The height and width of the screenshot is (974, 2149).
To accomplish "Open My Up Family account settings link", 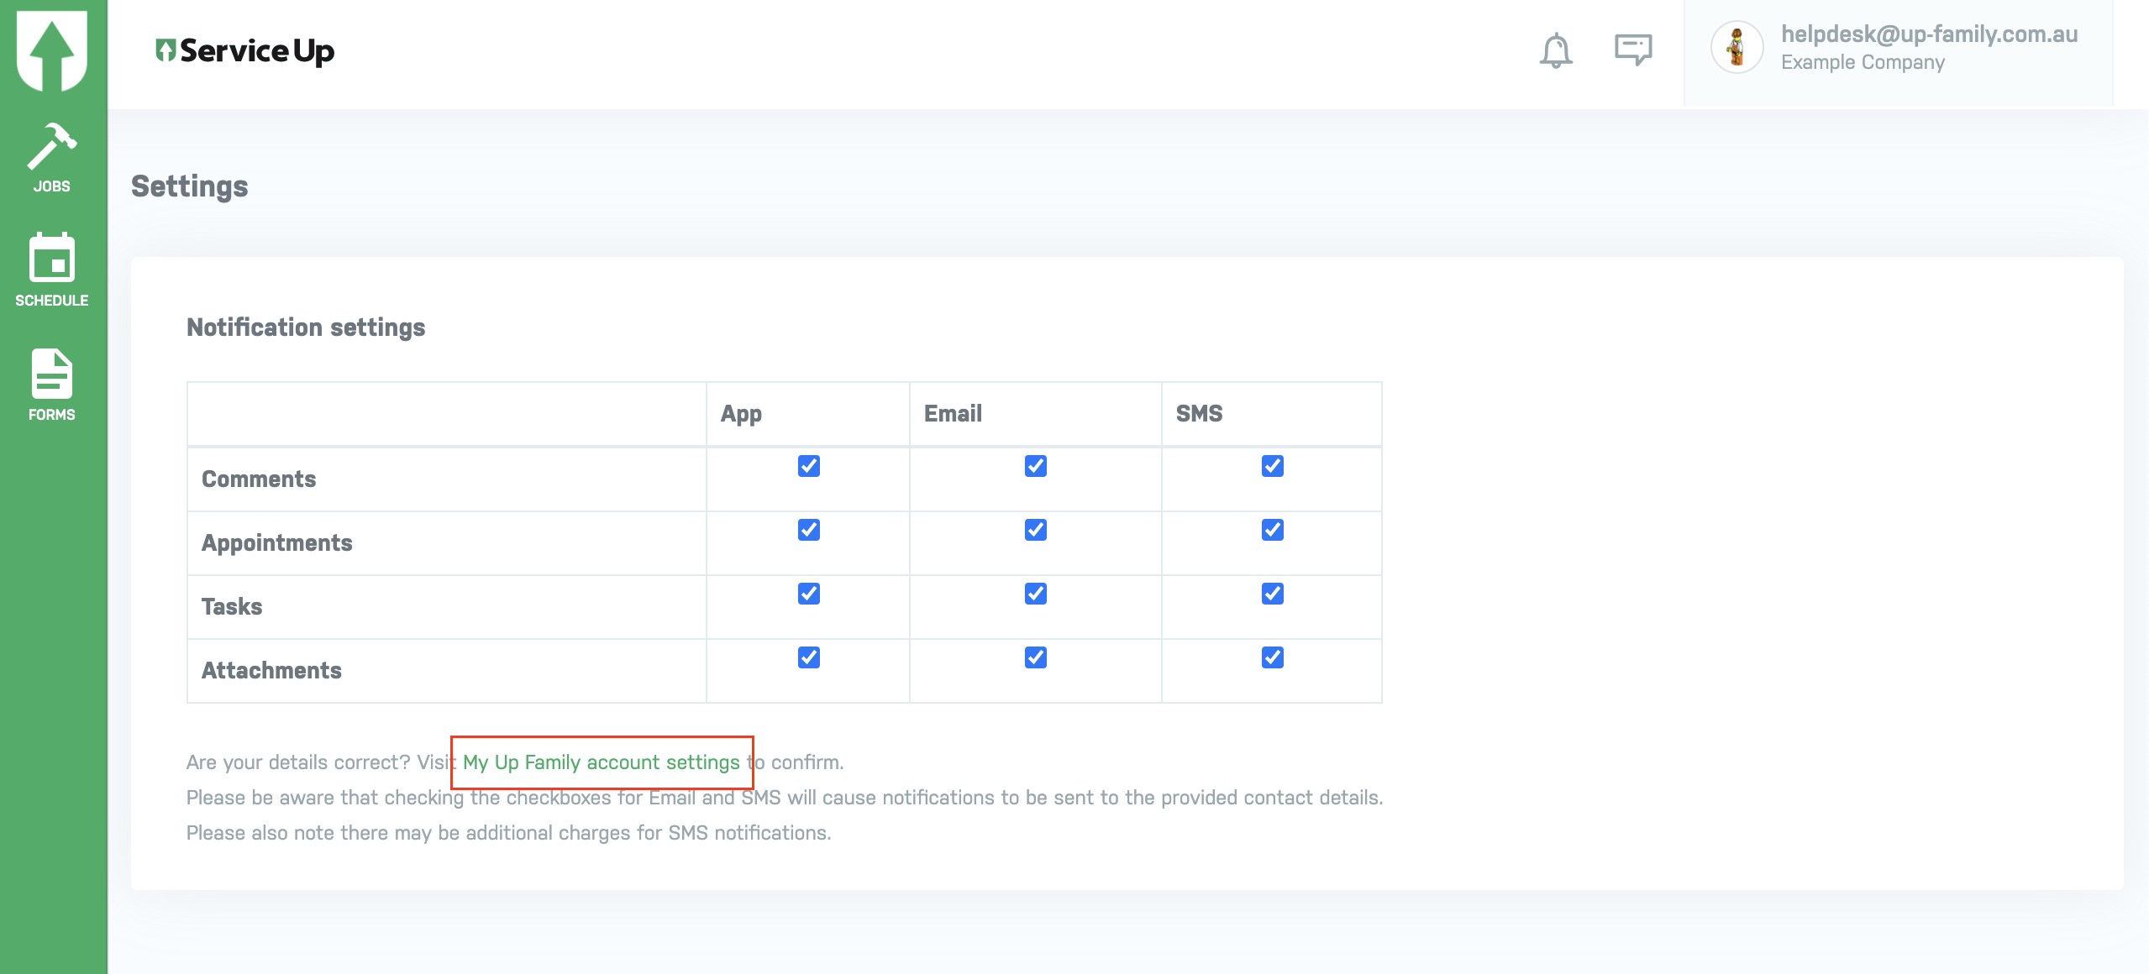I will pos(601,762).
